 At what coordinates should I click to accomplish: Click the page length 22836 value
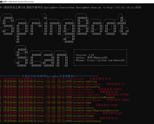pos(114,105)
